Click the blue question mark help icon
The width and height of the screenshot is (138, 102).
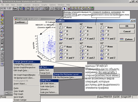point(2,64)
